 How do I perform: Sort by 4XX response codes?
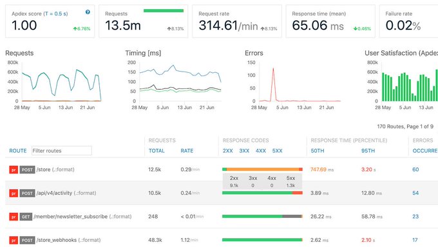[261, 151]
